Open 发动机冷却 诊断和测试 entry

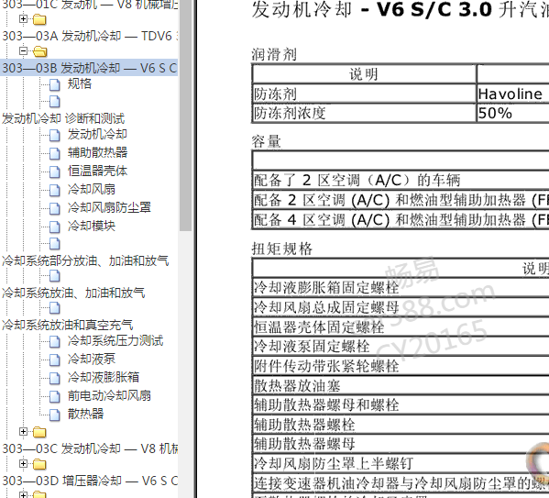point(63,118)
